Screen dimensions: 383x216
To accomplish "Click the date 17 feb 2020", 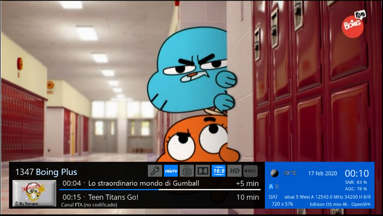I will (323, 173).
